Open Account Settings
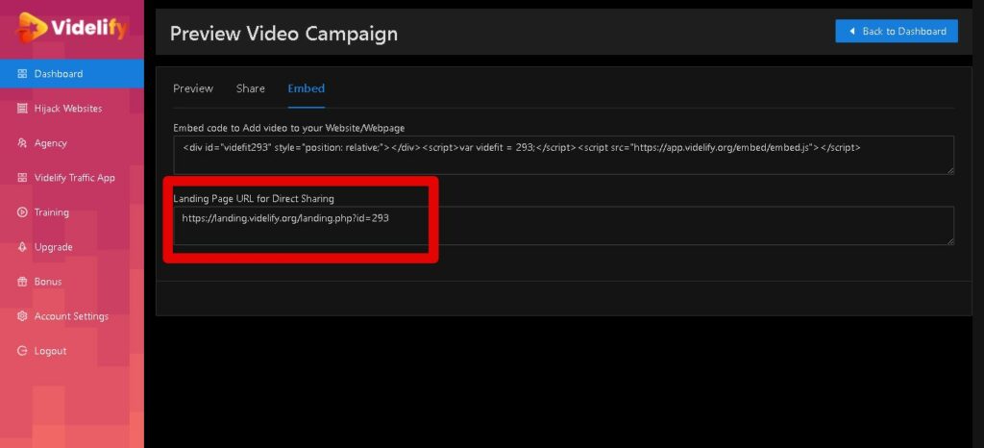The image size is (984, 448). click(71, 316)
